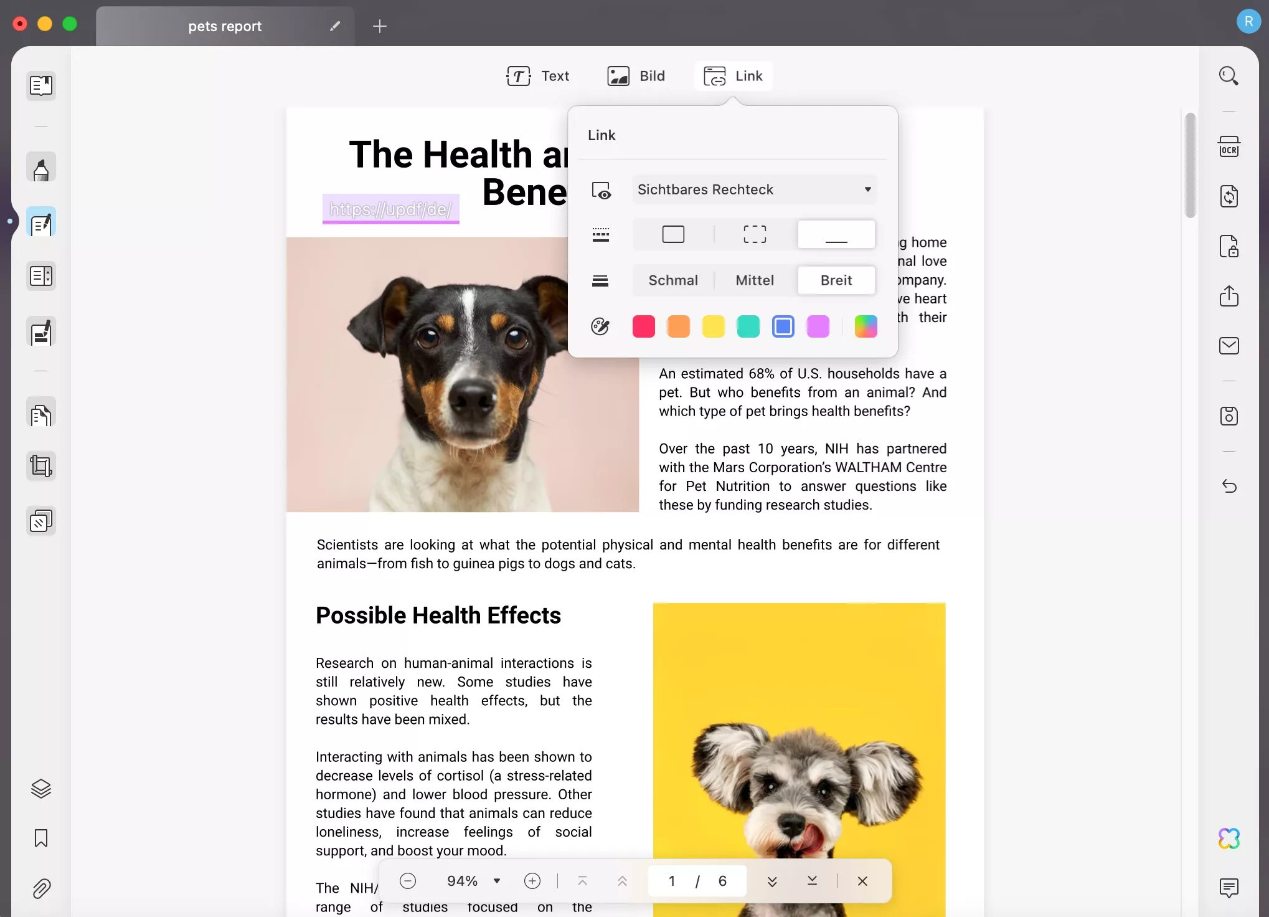Select the search icon top right

(1228, 76)
